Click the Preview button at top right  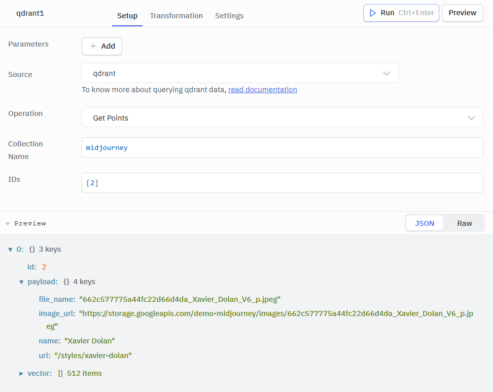point(462,13)
